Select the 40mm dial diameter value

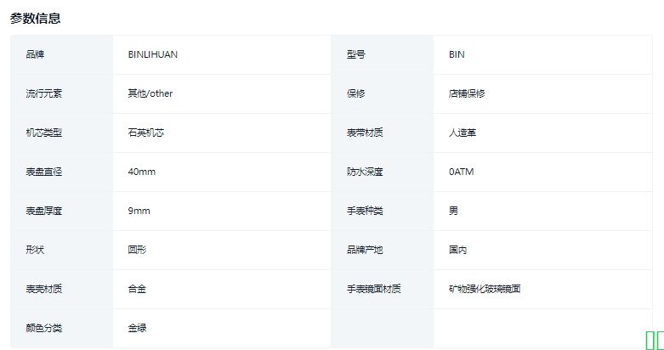142,172
